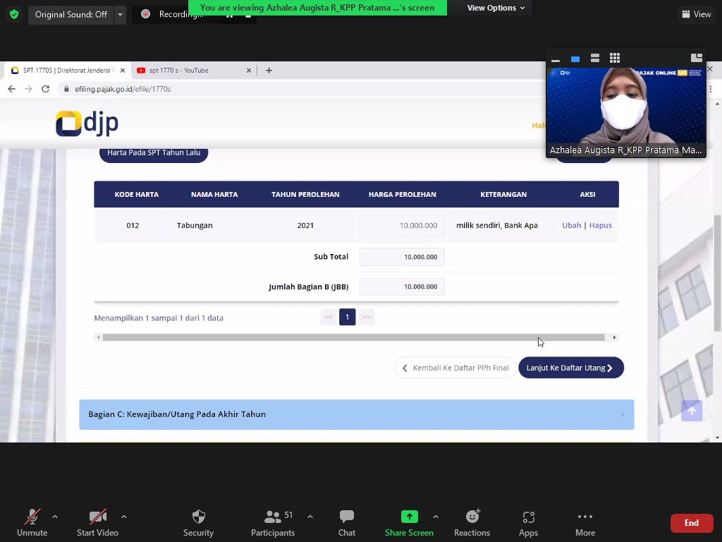Image resolution: width=722 pixels, height=542 pixels.
Task: Open the More options menu
Action: tap(585, 523)
